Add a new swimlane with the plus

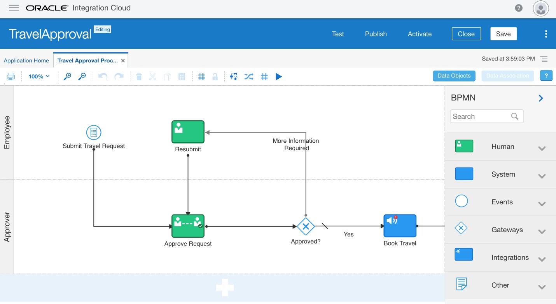click(225, 288)
